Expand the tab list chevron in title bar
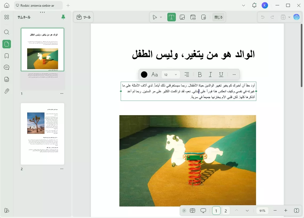 [244, 5]
